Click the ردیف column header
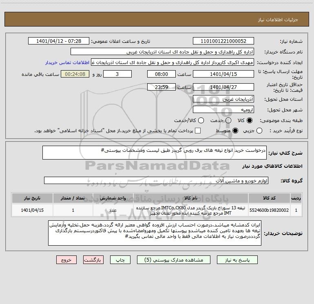The height and width of the screenshot is (304, 314). 296,198
